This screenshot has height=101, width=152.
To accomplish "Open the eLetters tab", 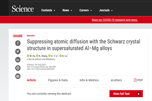I will [116, 80].
